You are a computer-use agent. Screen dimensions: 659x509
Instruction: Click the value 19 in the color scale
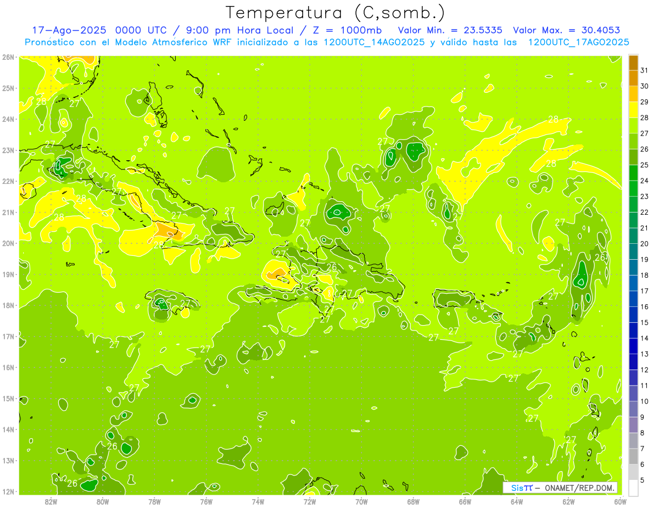coord(645,260)
